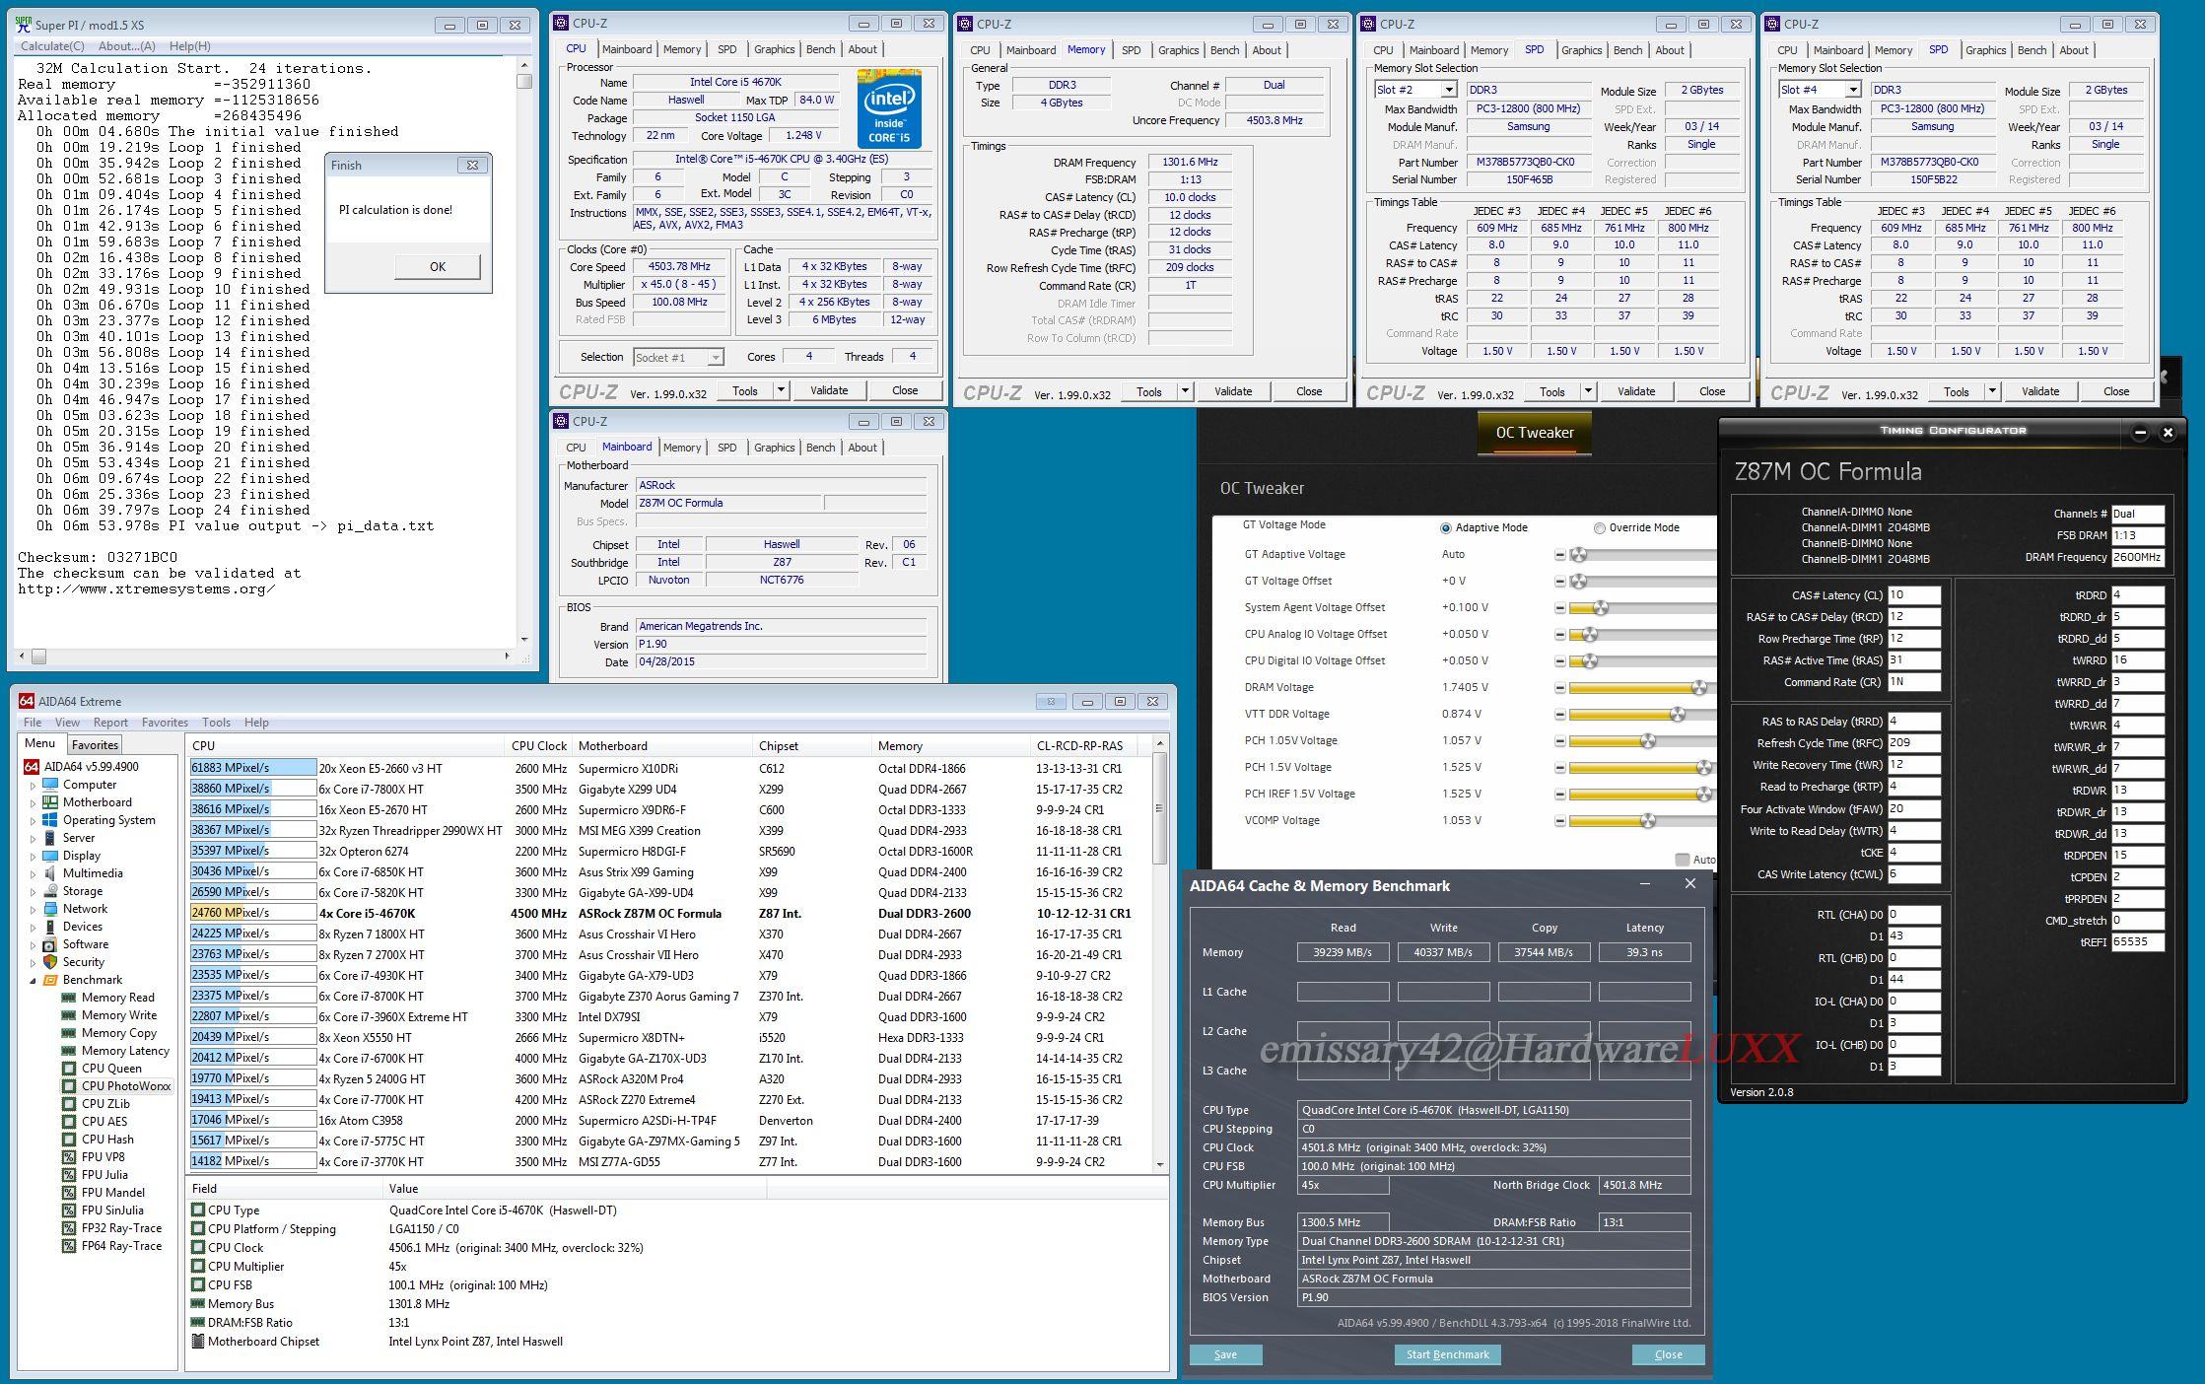Image resolution: width=2205 pixels, height=1384 pixels.
Task: Click the Memory Read benchmark RAM icon
Action: point(69,998)
